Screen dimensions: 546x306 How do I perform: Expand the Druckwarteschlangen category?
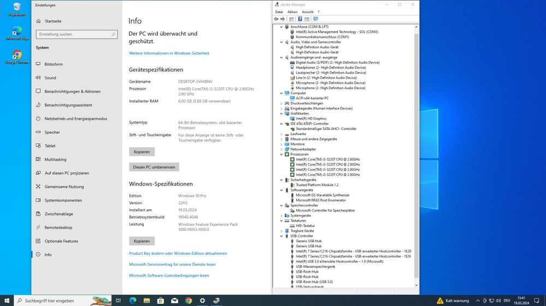click(282, 103)
